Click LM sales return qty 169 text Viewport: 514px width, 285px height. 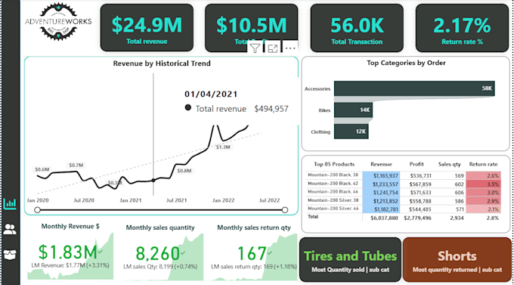(254, 267)
